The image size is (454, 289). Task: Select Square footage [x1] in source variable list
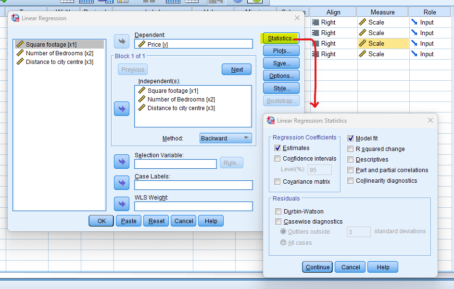coord(51,44)
